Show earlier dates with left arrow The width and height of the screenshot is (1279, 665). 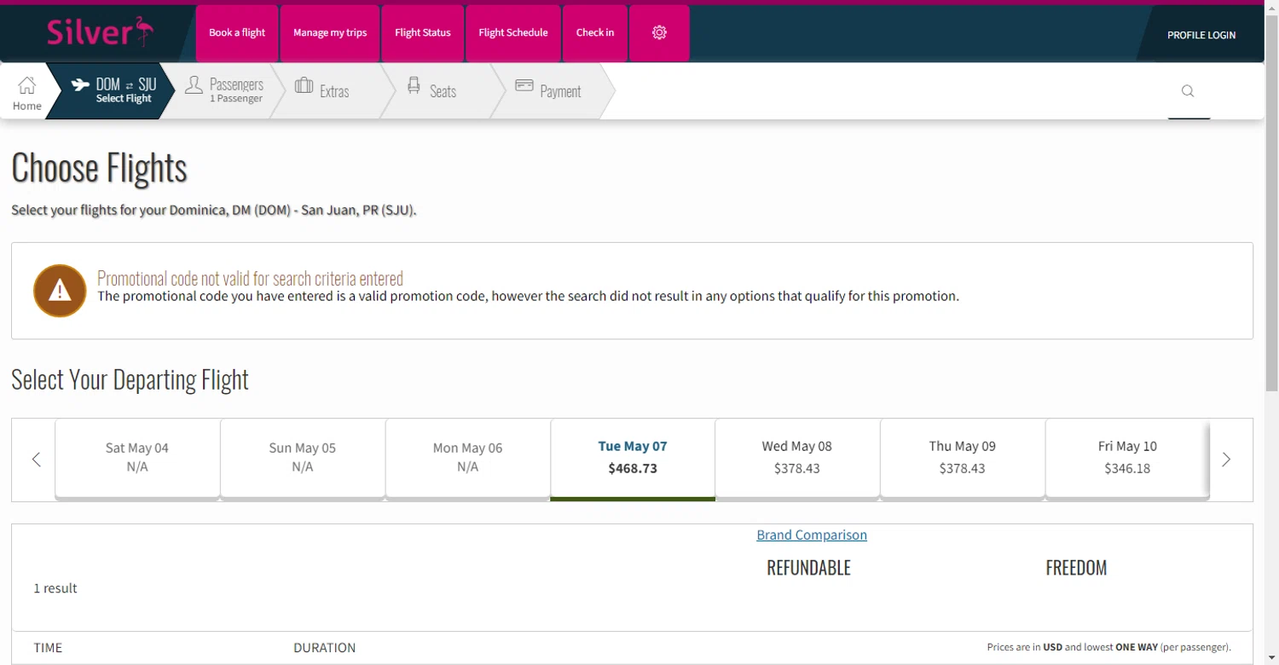[36, 460]
